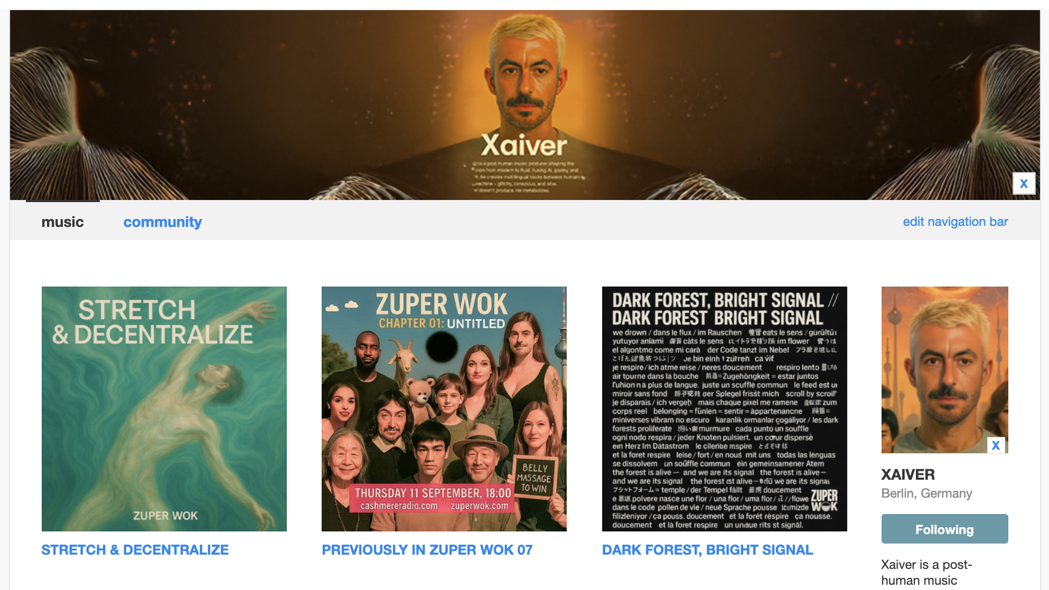Click DARK FOREST, BRIGHT SIGNAL title link

coord(707,550)
